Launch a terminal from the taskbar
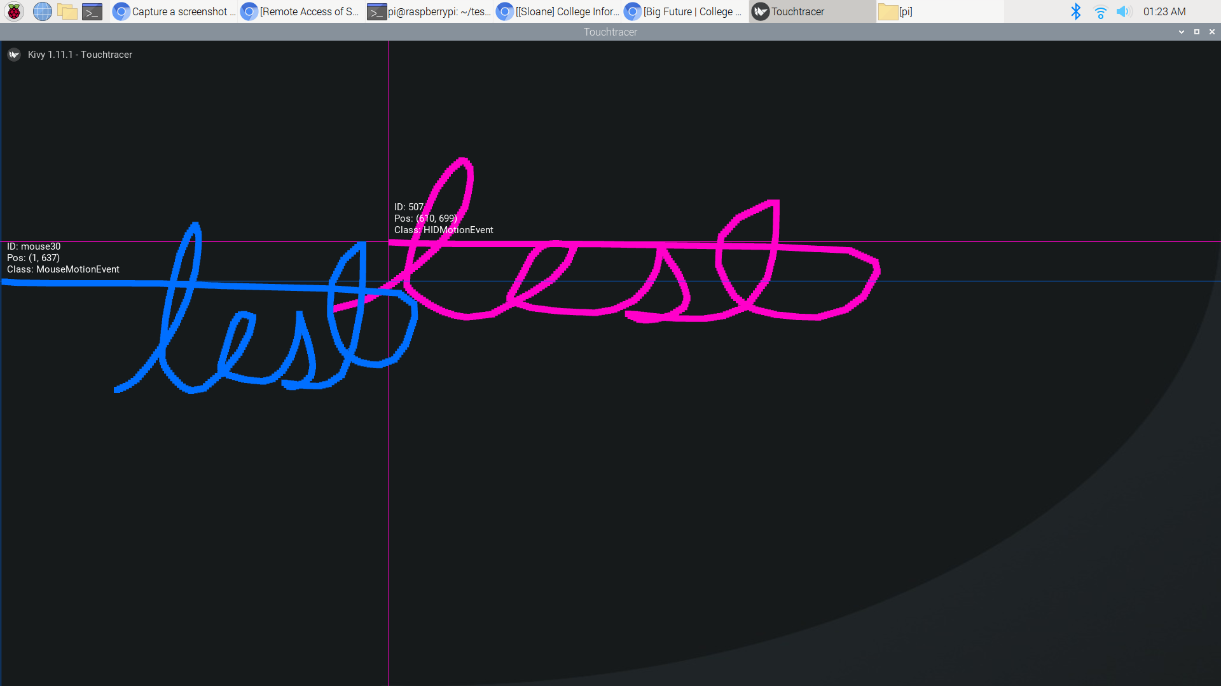The width and height of the screenshot is (1221, 686). [x=92, y=11]
